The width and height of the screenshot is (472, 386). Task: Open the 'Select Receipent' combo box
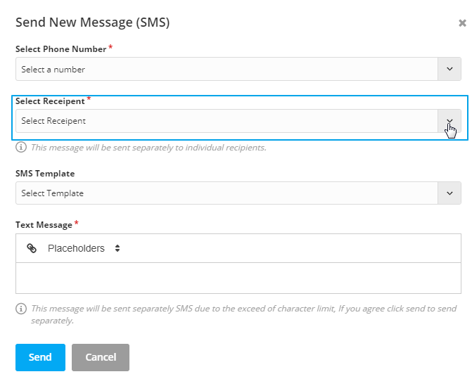point(238,121)
